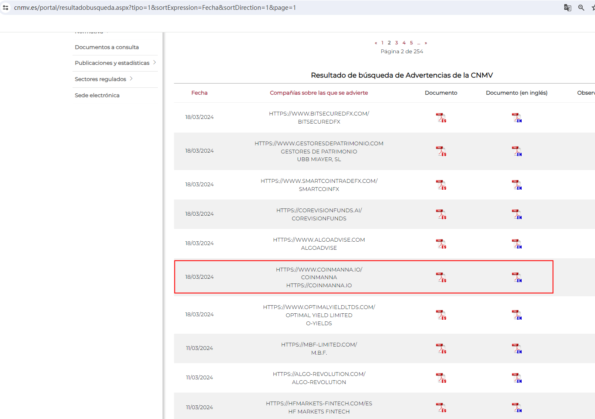Viewport: 595px width, 419px height.
Task: Sort results by Fecha column header
Action: 199,92
